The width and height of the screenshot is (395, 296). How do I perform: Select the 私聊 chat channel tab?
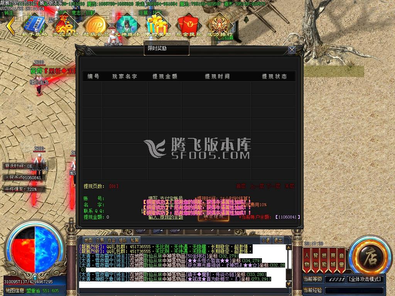tap(135, 240)
